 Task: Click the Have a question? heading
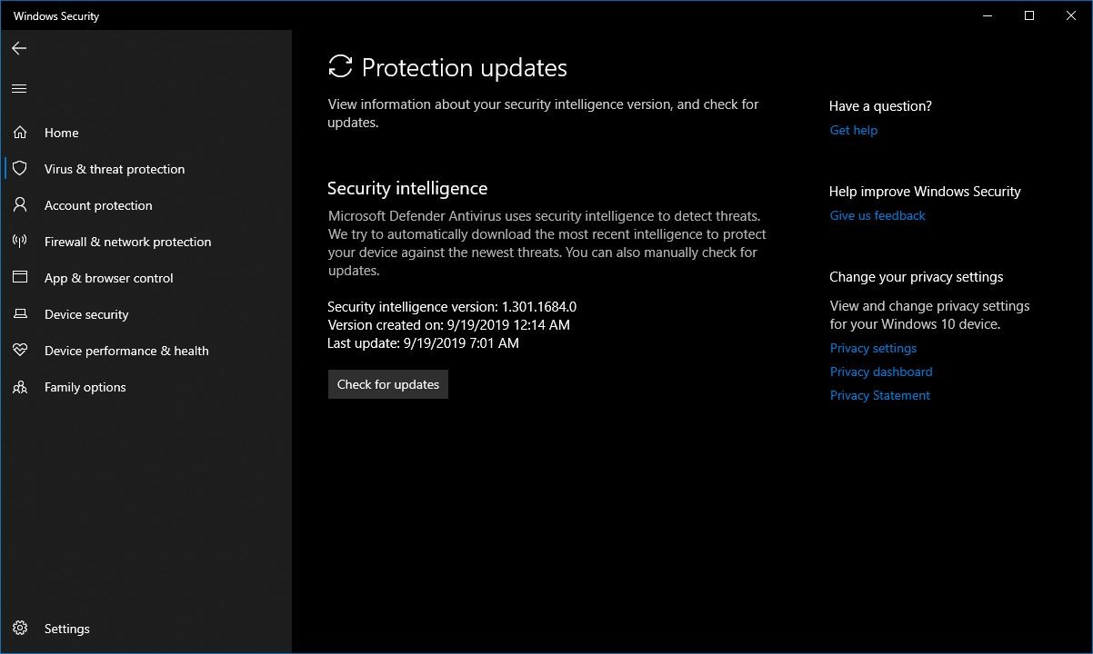coord(880,106)
